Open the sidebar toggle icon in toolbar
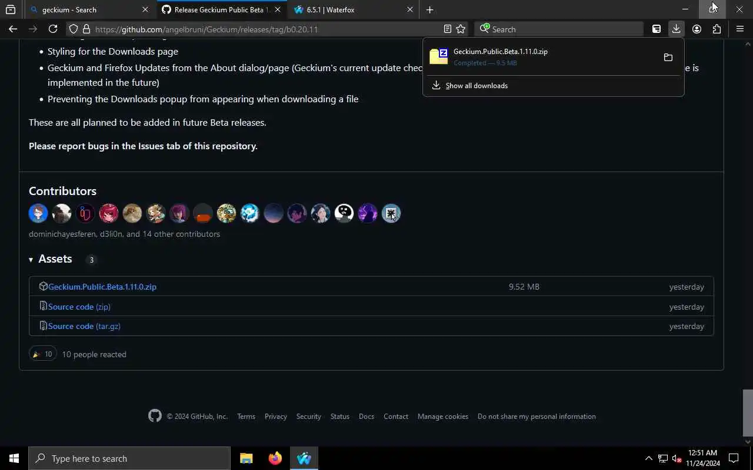Image resolution: width=753 pixels, height=470 pixels. click(x=657, y=29)
